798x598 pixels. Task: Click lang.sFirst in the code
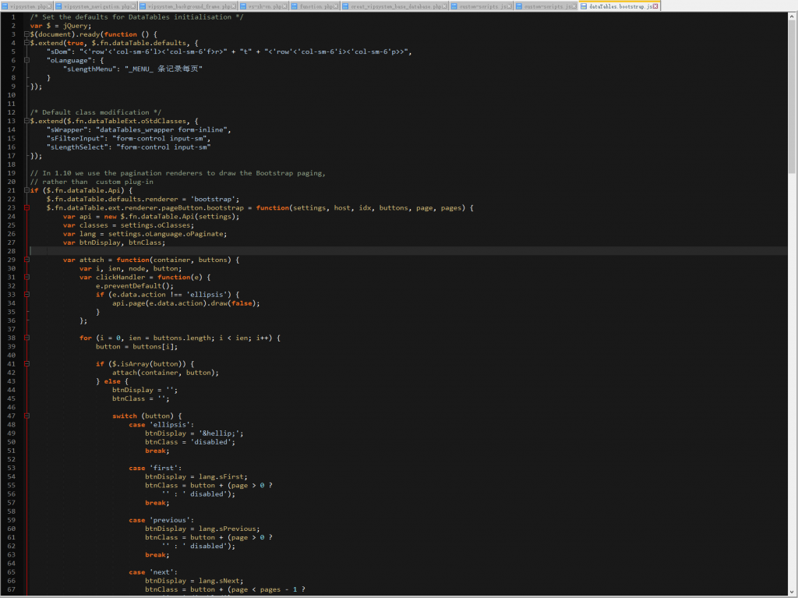tap(221, 477)
